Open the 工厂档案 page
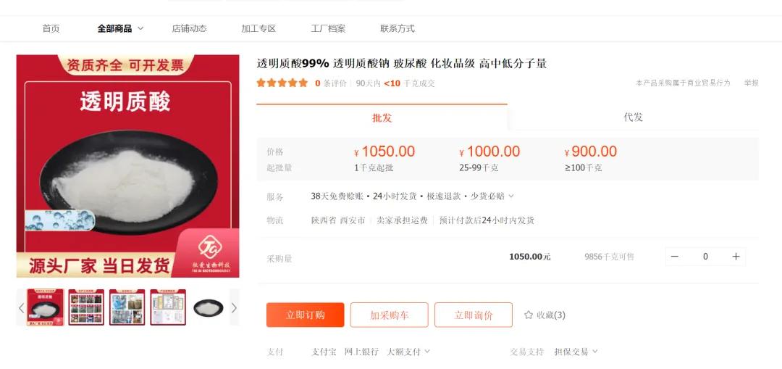This screenshot has width=782, height=369. [328, 28]
